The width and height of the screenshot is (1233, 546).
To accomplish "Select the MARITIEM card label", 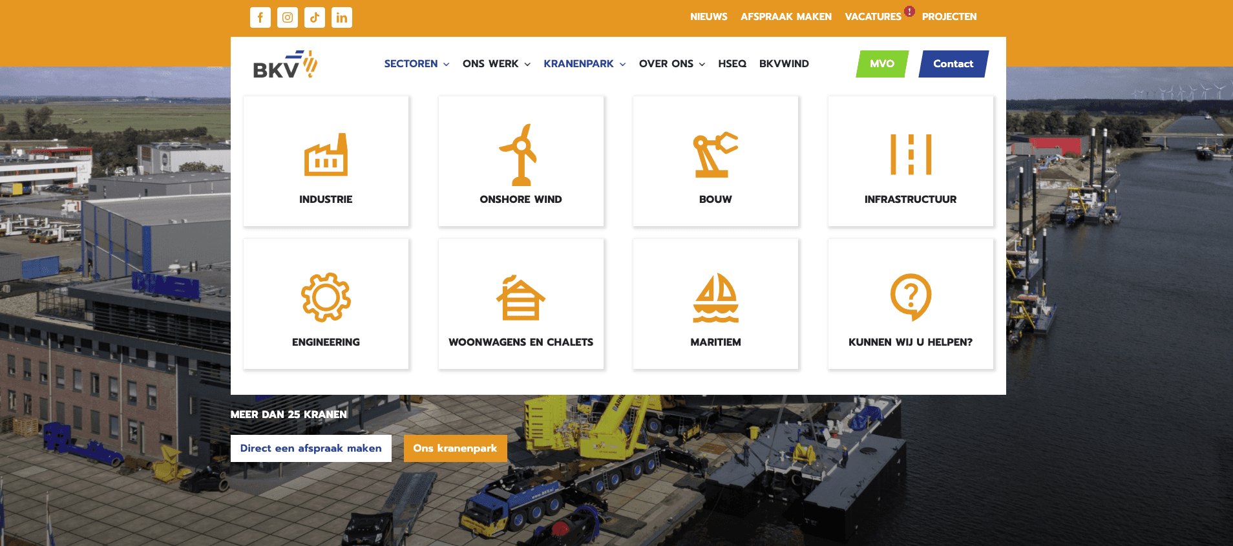I will [715, 342].
